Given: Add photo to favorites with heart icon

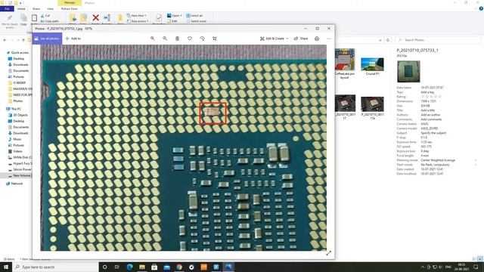Looking at the screenshot, I should [x=190, y=39].
